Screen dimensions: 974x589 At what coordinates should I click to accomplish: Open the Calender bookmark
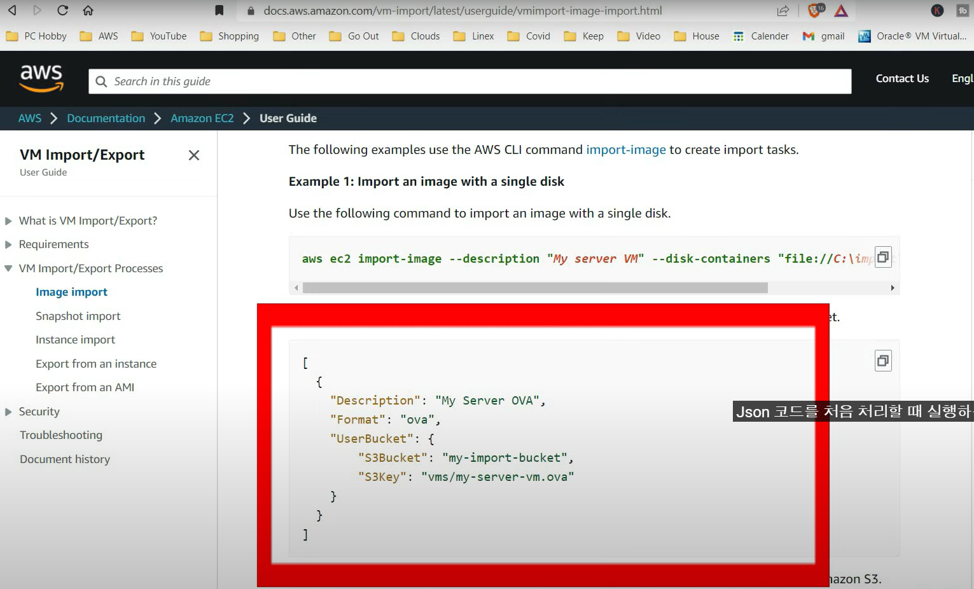click(761, 36)
